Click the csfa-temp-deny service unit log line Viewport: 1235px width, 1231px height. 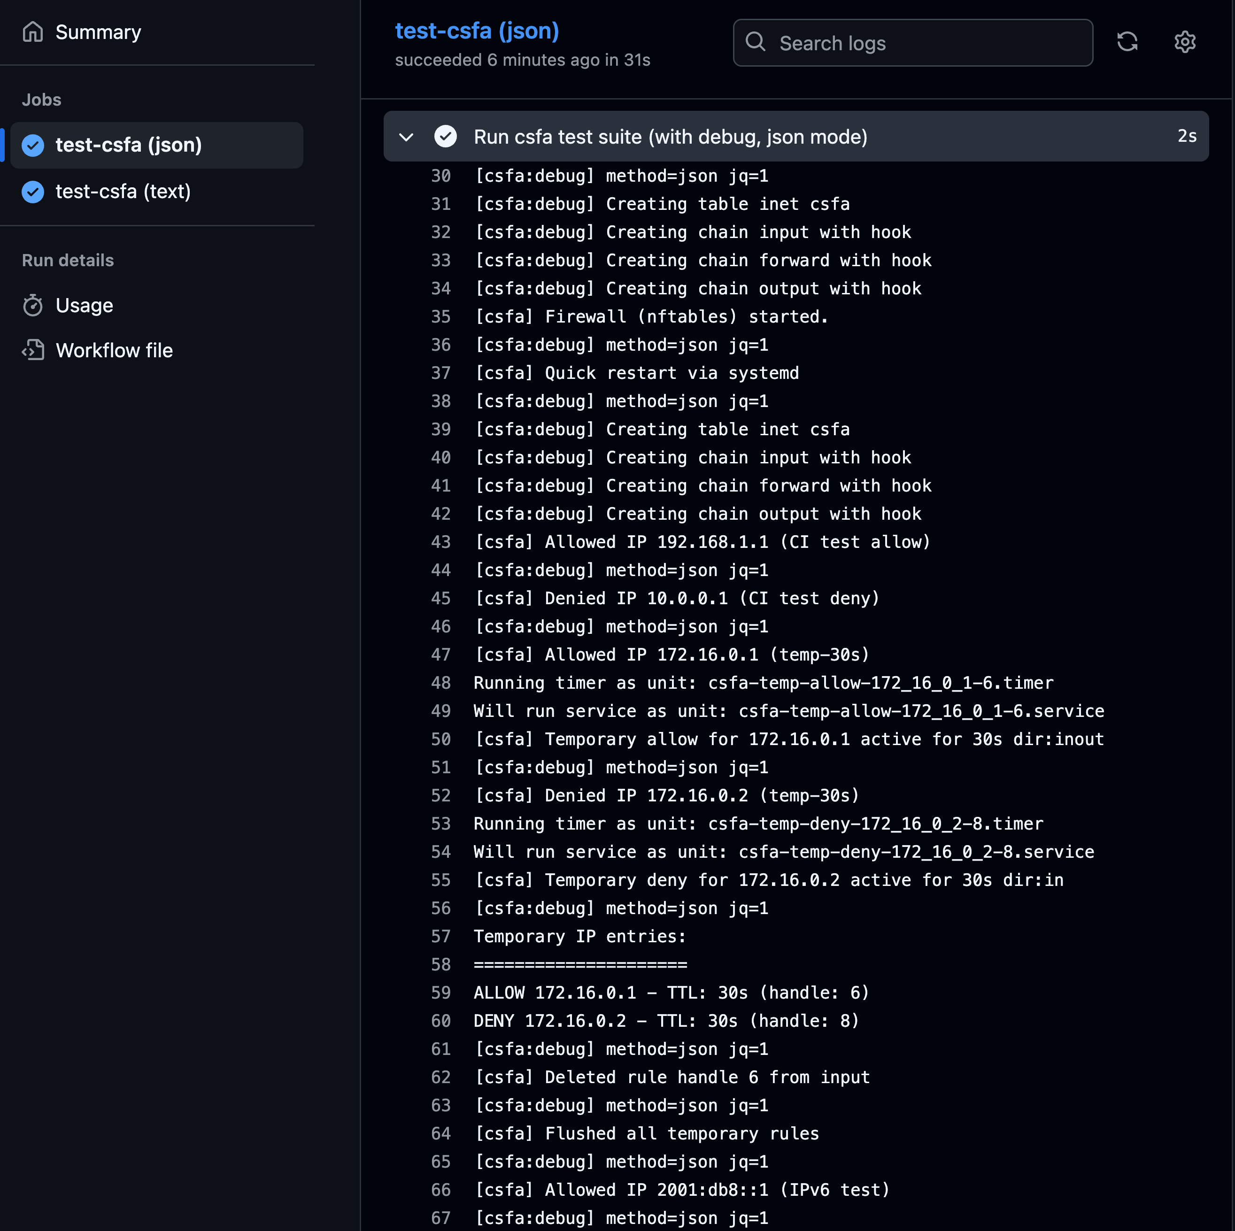pyautogui.click(x=784, y=852)
